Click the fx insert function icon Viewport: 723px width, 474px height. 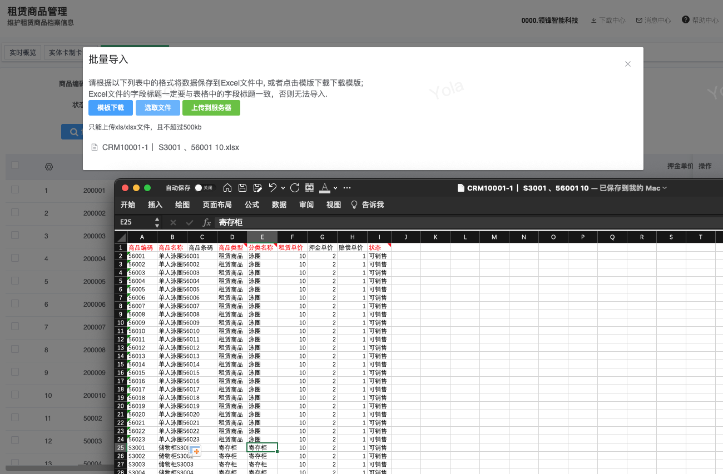pyautogui.click(x=207, y=222)
